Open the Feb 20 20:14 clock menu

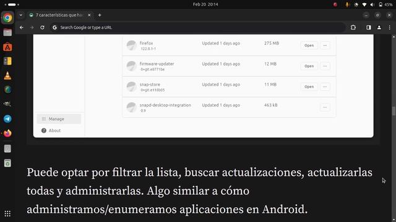point(205,4)
